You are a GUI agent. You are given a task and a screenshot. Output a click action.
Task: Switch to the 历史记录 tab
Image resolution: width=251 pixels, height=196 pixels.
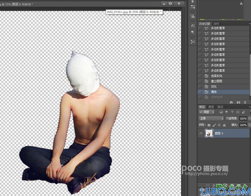pyautogui.click(x=205, y=24)
